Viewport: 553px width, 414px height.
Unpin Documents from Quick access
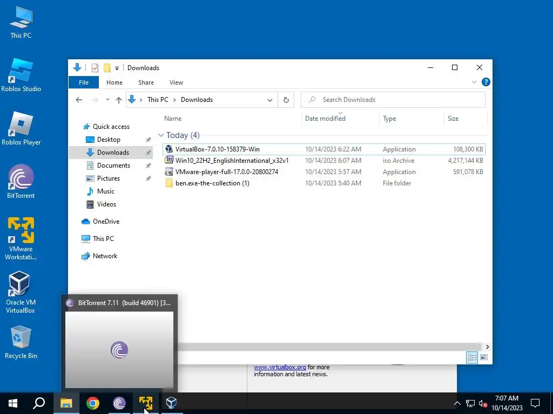[x=149, y=165]
